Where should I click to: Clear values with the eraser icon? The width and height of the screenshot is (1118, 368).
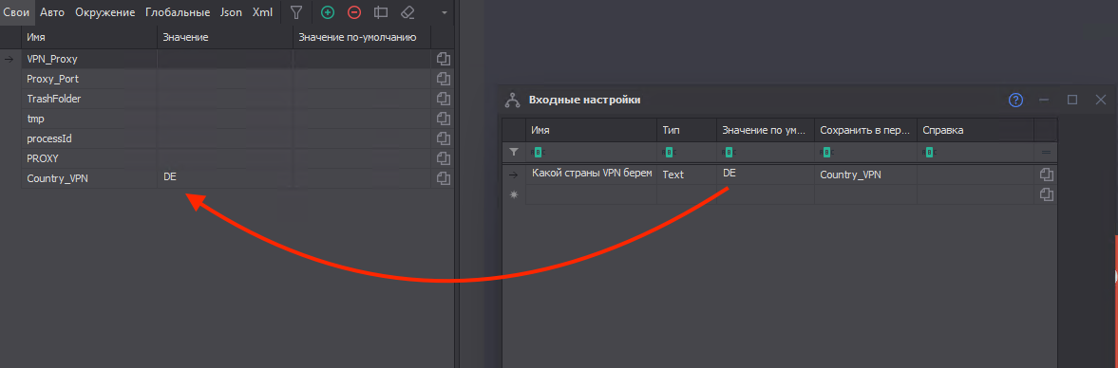(x=407, y=12)
